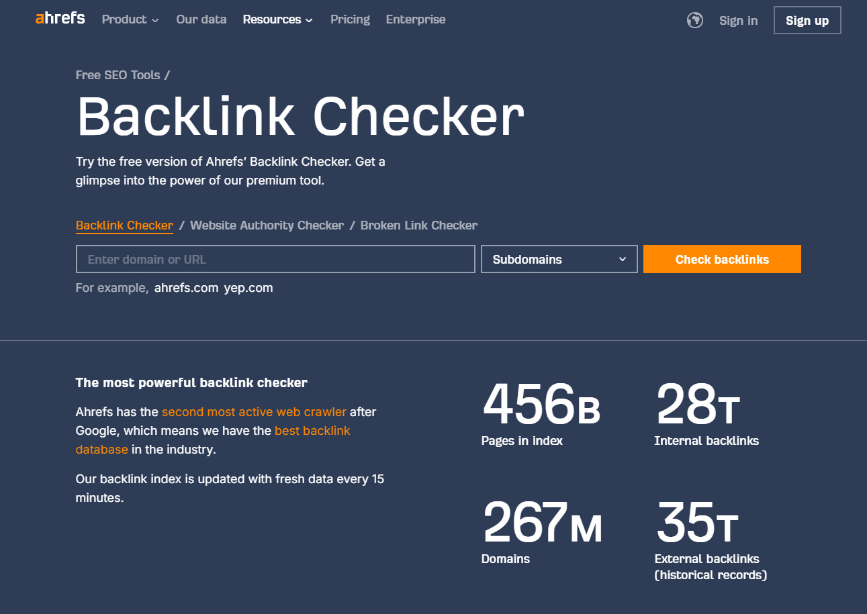Screen dimensions: 867x614
Task: Click the 'Pages in index' label
Action: click(522, 441)
